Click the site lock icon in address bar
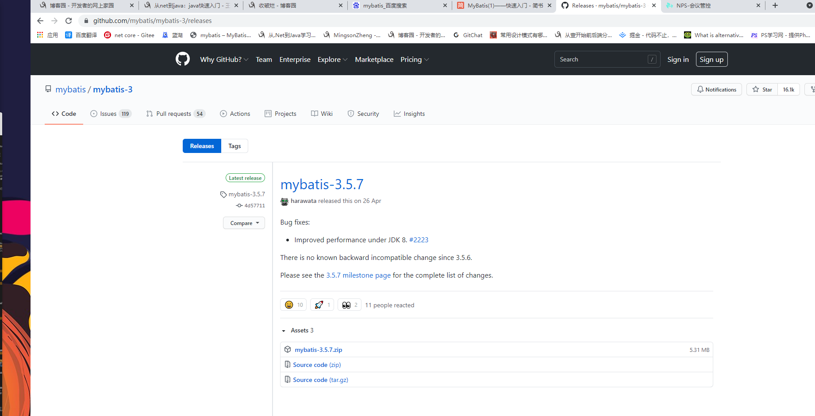The height and width of the screenshot is (416, 815). click(86, 21)
